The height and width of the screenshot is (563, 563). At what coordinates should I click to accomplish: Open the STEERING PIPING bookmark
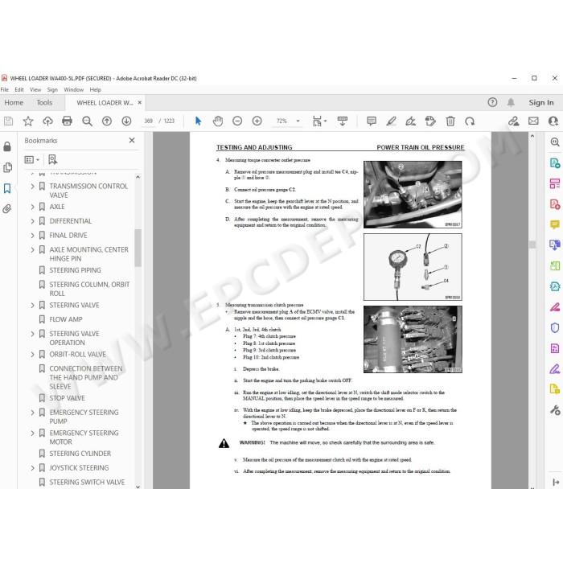coord(75,270)
